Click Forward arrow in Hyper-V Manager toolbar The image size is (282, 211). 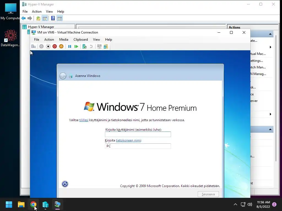[30, 18]
